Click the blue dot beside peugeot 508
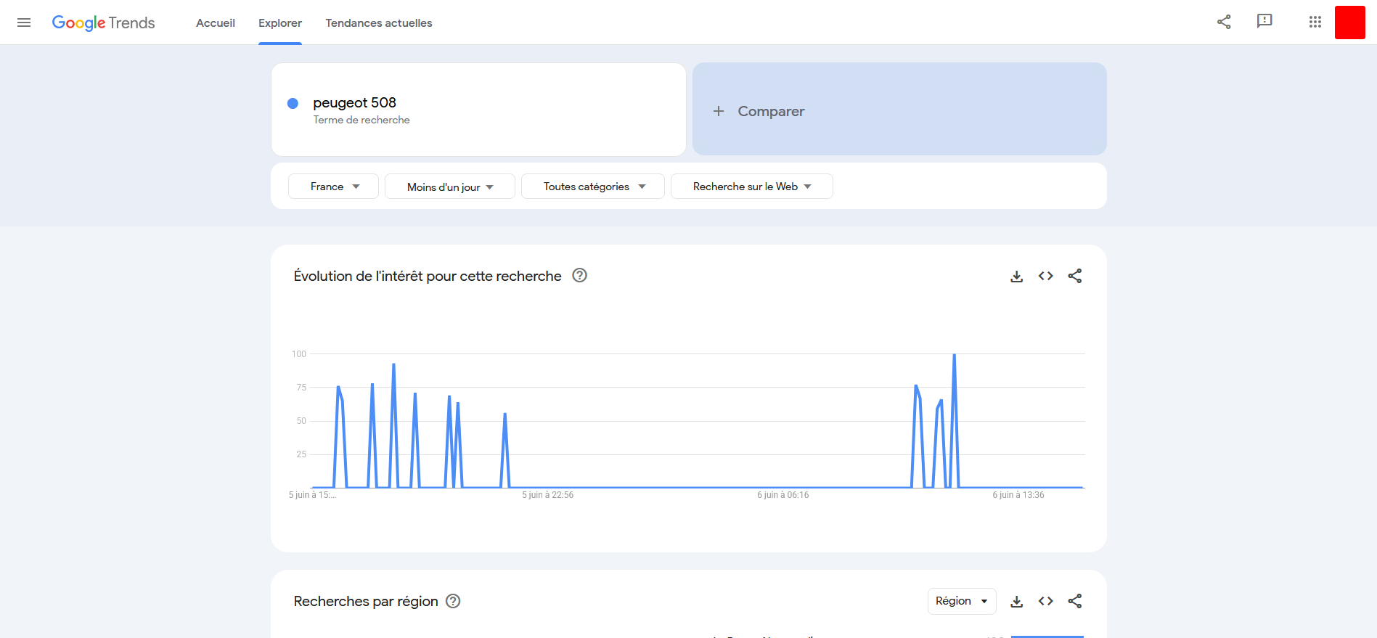This screenshot has width=1377, height=638. (x=293, y=103)
